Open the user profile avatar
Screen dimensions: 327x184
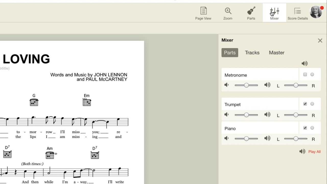point(316,12)
